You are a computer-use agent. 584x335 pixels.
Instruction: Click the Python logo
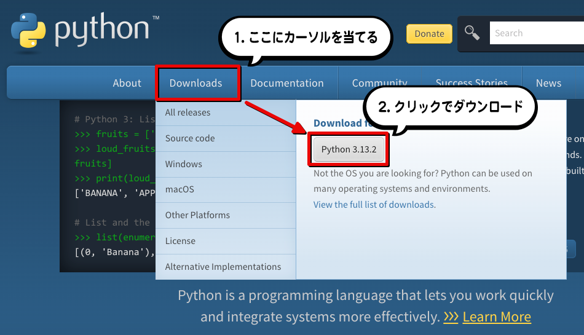click(x=85, y=31)
